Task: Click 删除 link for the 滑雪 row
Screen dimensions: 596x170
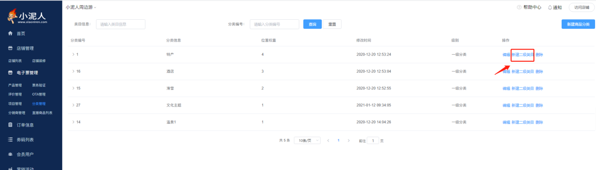Action: pyautogui.click(x=539, y=89)
